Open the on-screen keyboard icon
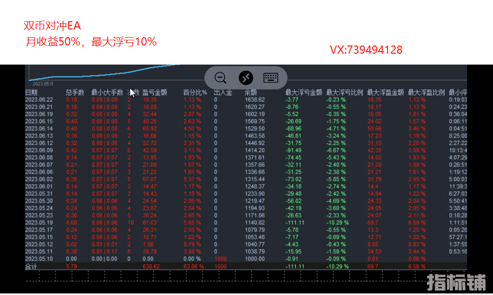Image resolution: width=493 pixels, height=295 pixels. pos(271,78)
